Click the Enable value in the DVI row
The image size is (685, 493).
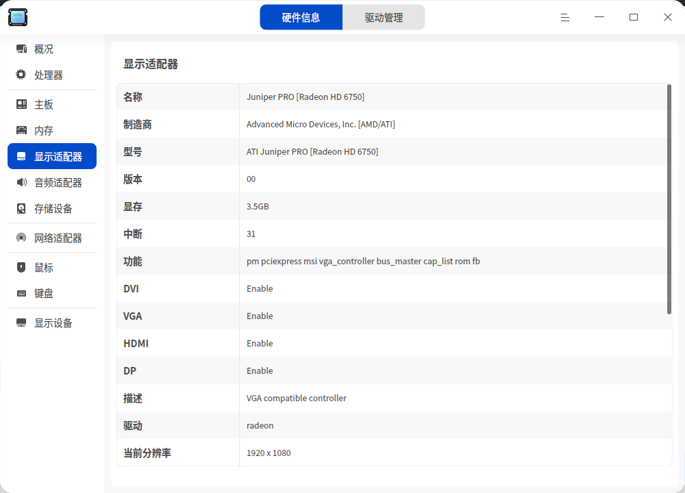[x=260, y=289]
